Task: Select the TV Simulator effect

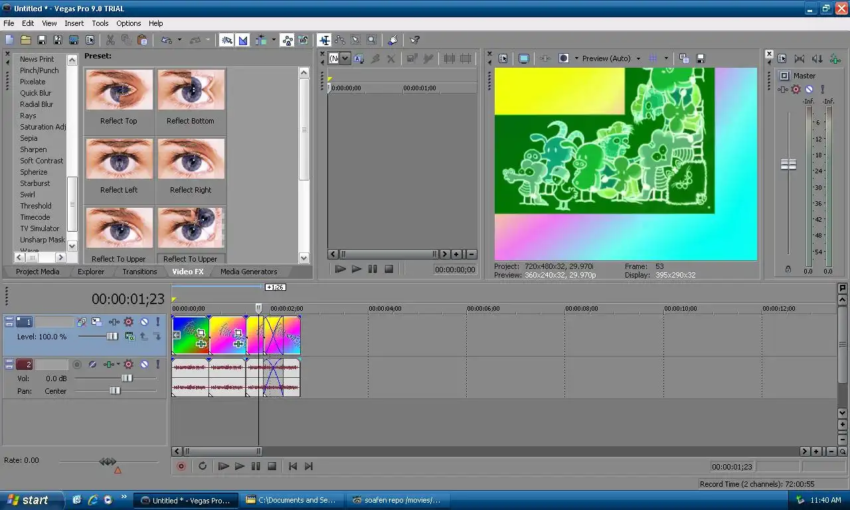Action: (x=39, y=228)
